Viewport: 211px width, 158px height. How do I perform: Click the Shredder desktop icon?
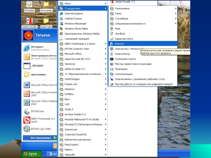point(29,5)
